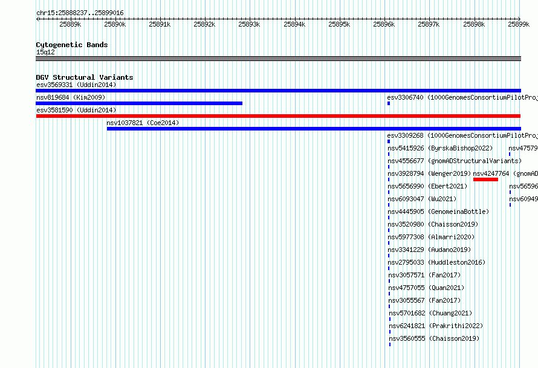Click the 25889k ruler label

(x=70, y=24)
